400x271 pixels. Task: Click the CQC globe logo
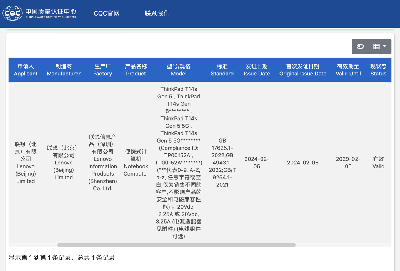point(12,13)
